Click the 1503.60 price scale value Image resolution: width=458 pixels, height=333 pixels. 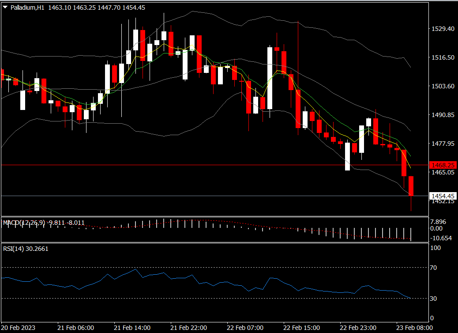(442, 86)
